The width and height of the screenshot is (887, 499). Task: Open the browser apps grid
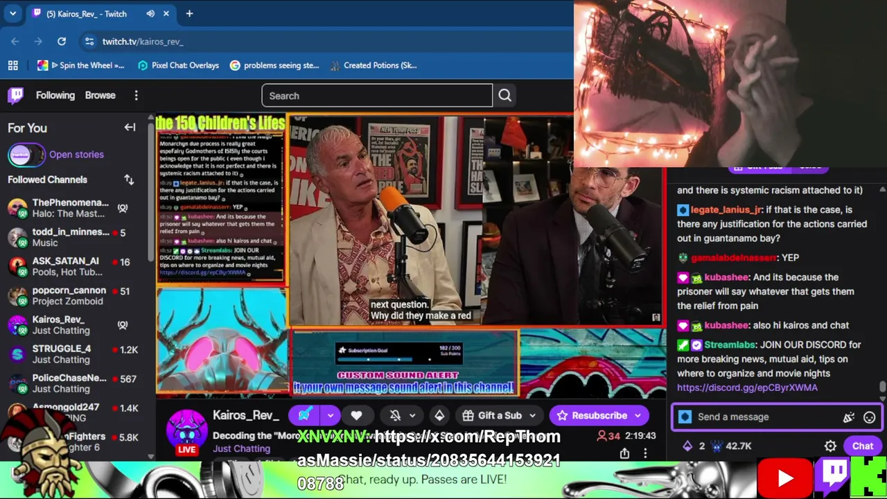pyautogui.click(x=12, y=65)
